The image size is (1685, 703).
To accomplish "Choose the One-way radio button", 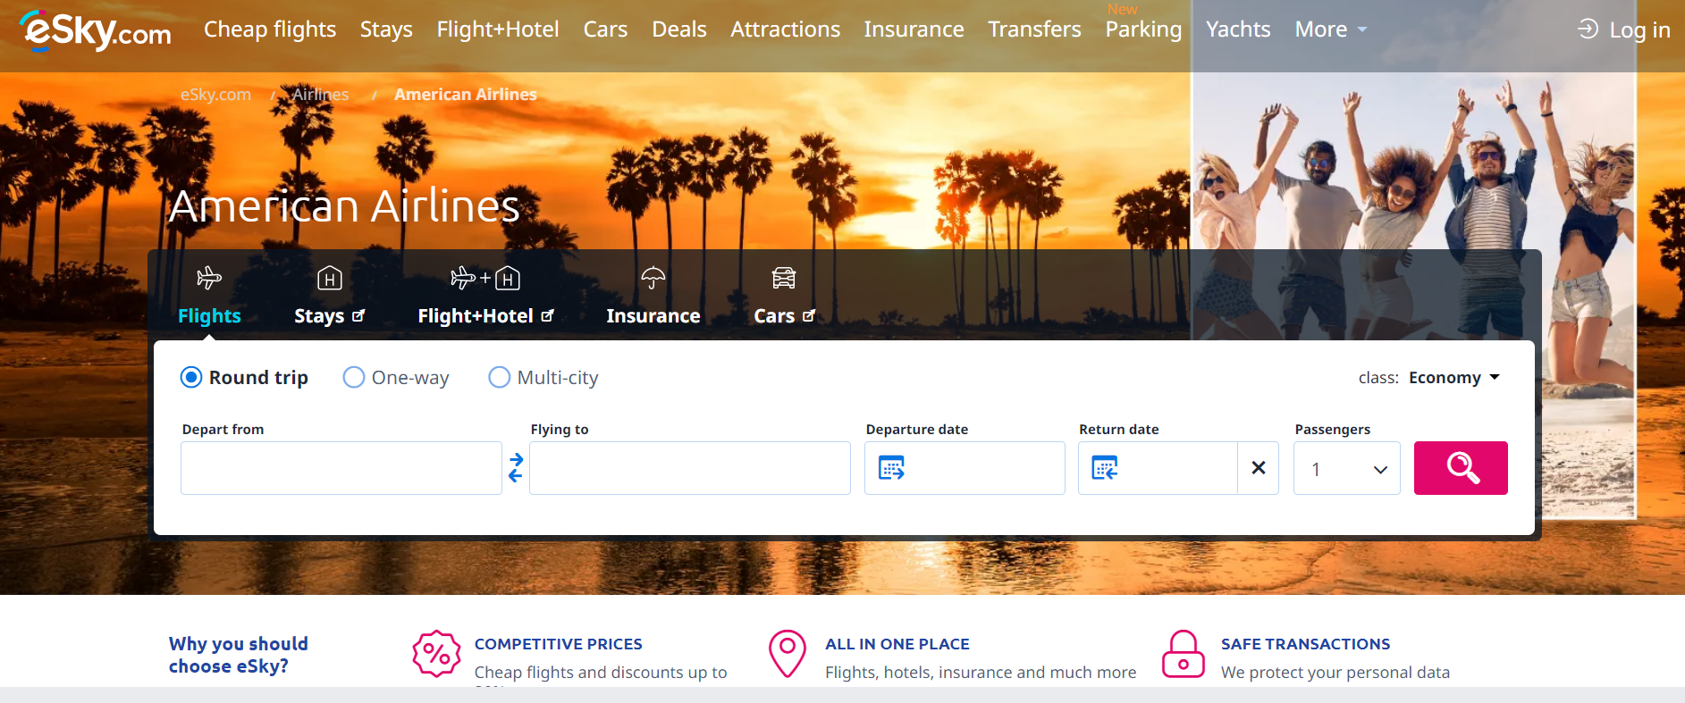I will click(354, 378).
